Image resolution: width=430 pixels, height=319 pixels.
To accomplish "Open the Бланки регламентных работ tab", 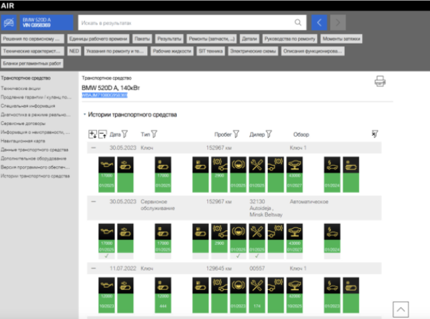I will click(x=32, y=63).
